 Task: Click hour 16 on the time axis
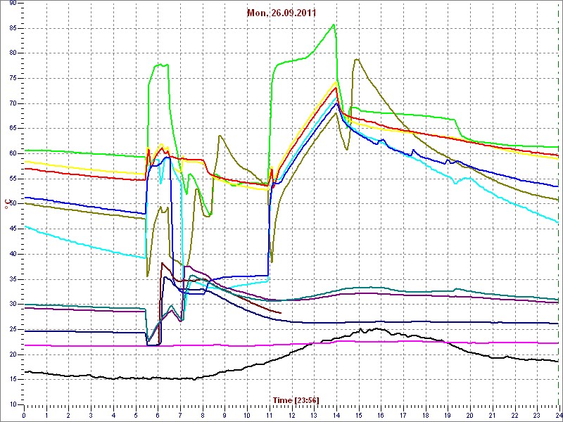pos(381,415)
